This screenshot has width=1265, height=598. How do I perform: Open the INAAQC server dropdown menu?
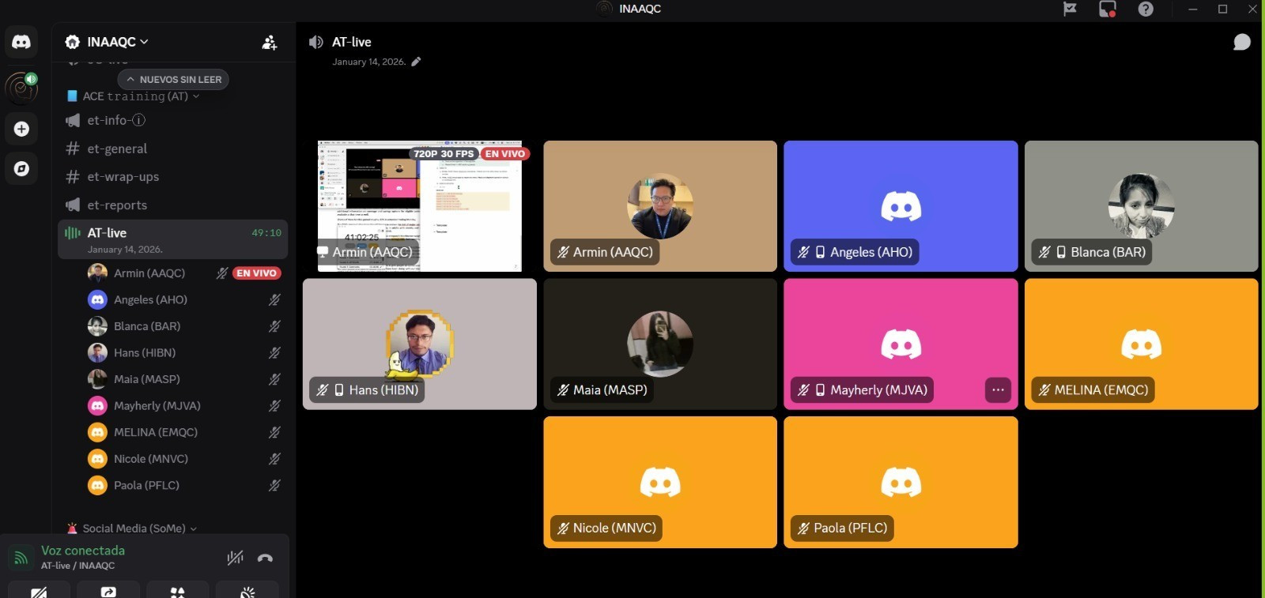point(108,42)
